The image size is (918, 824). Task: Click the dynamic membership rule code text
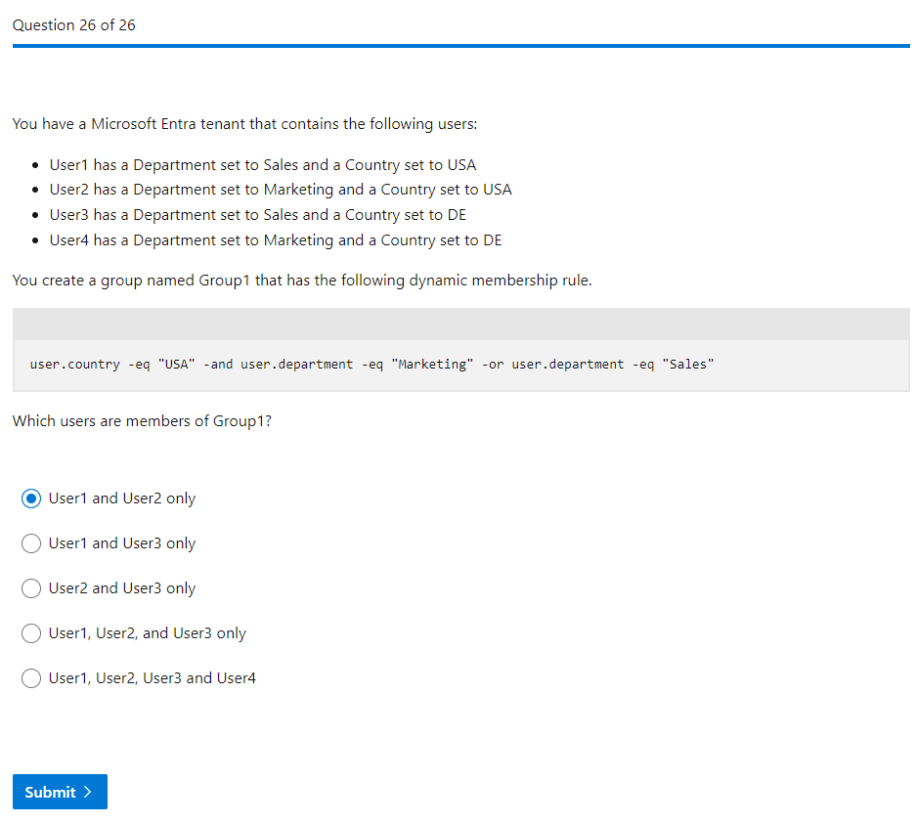(372, 365)
